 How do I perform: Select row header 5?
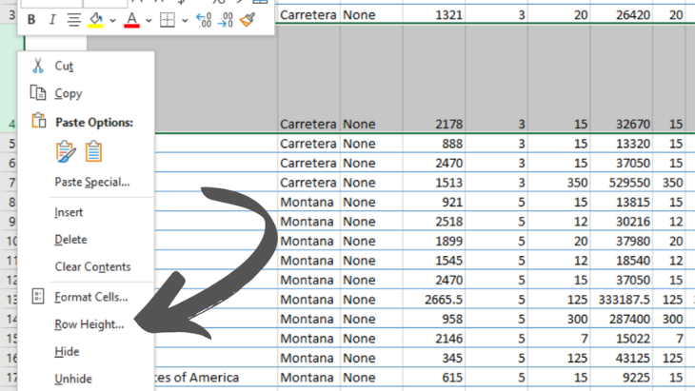[10, 144]
